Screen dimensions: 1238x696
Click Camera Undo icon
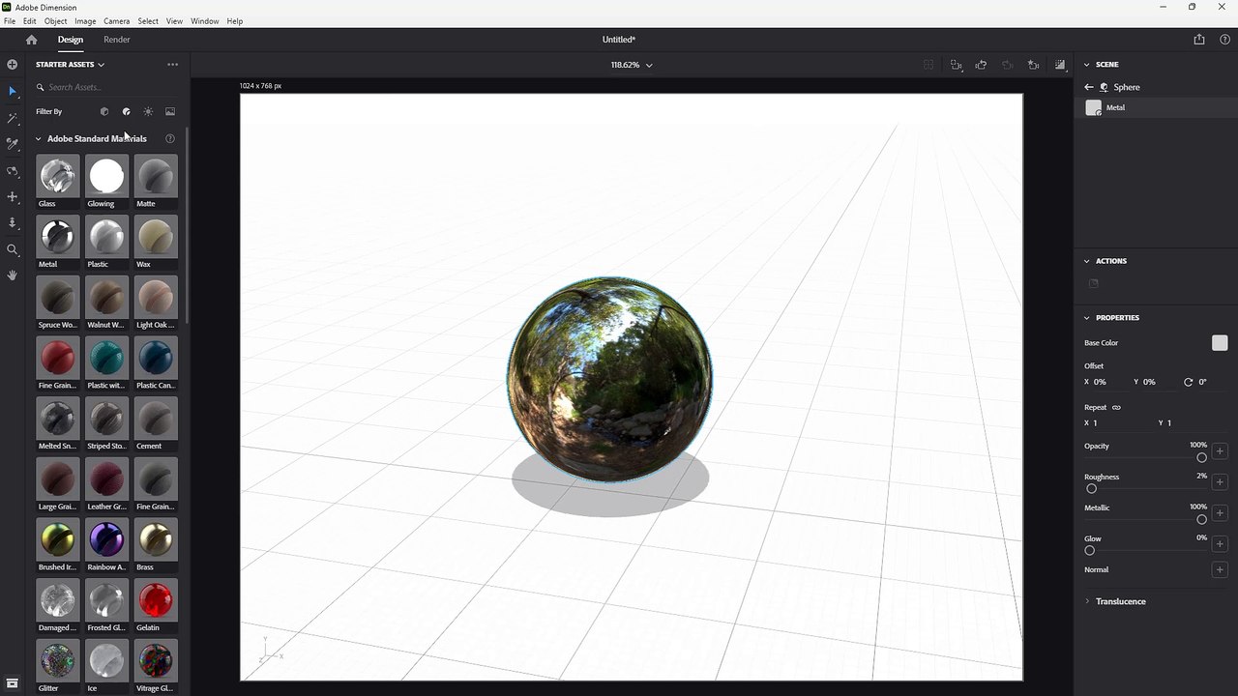981,65
